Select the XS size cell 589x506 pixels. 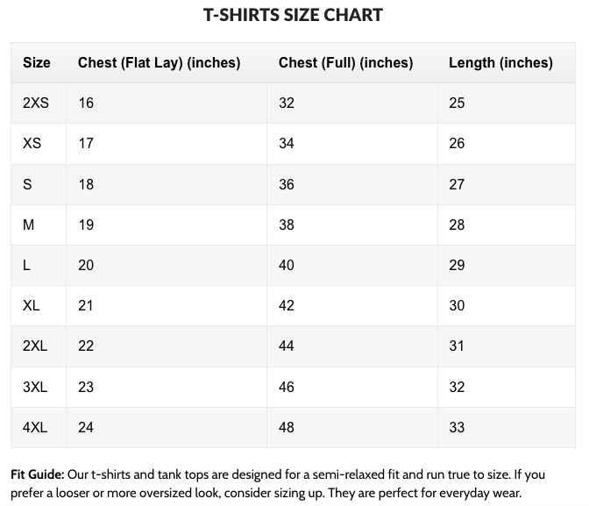tap(32, 144)
